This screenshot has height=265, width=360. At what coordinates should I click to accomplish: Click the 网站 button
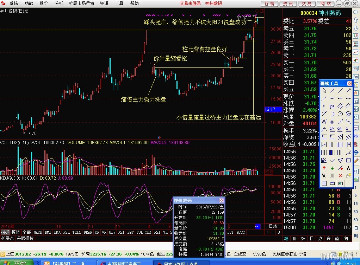coord(326,4)
